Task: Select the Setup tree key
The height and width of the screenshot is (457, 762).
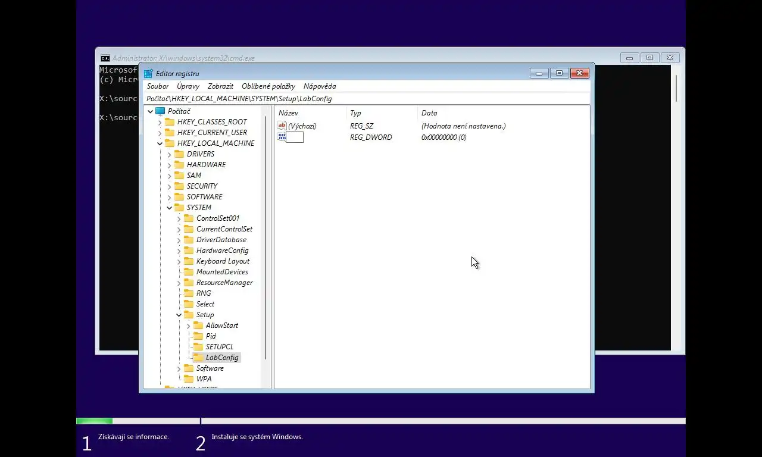Action: pyautogui.click(x=205, y=315)
